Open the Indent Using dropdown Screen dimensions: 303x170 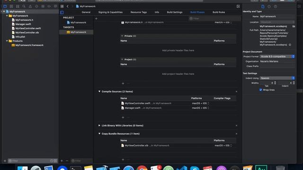(x=277, y=78)
